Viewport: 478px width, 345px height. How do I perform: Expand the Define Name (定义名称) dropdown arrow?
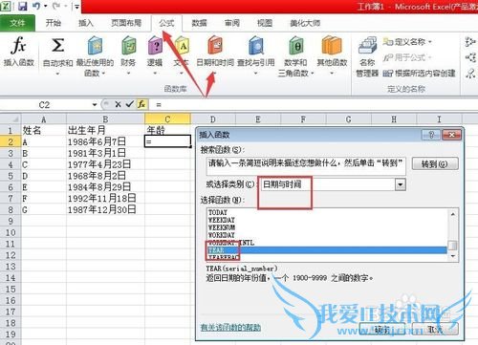pyautogui.click(x=430, y=42)
